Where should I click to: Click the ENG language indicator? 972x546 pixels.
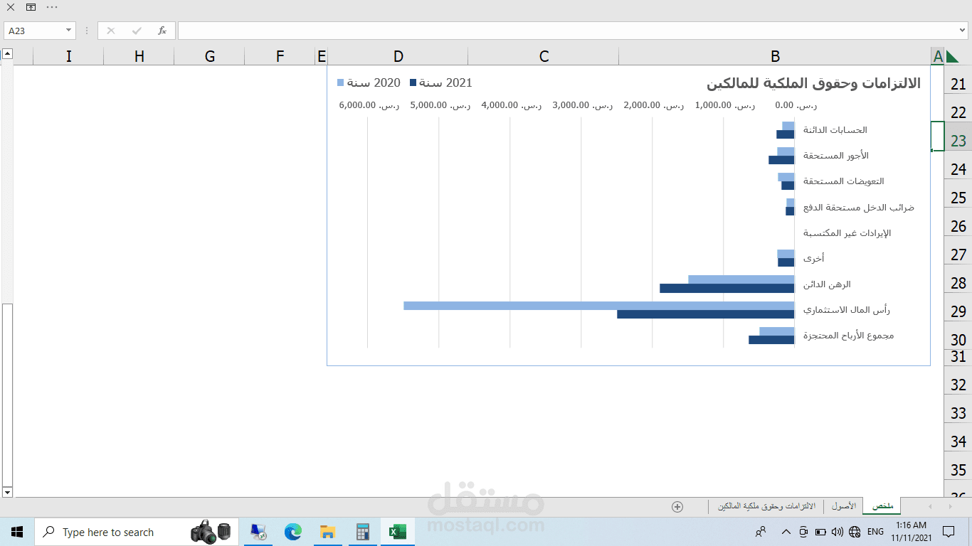(x=875, y=532)
